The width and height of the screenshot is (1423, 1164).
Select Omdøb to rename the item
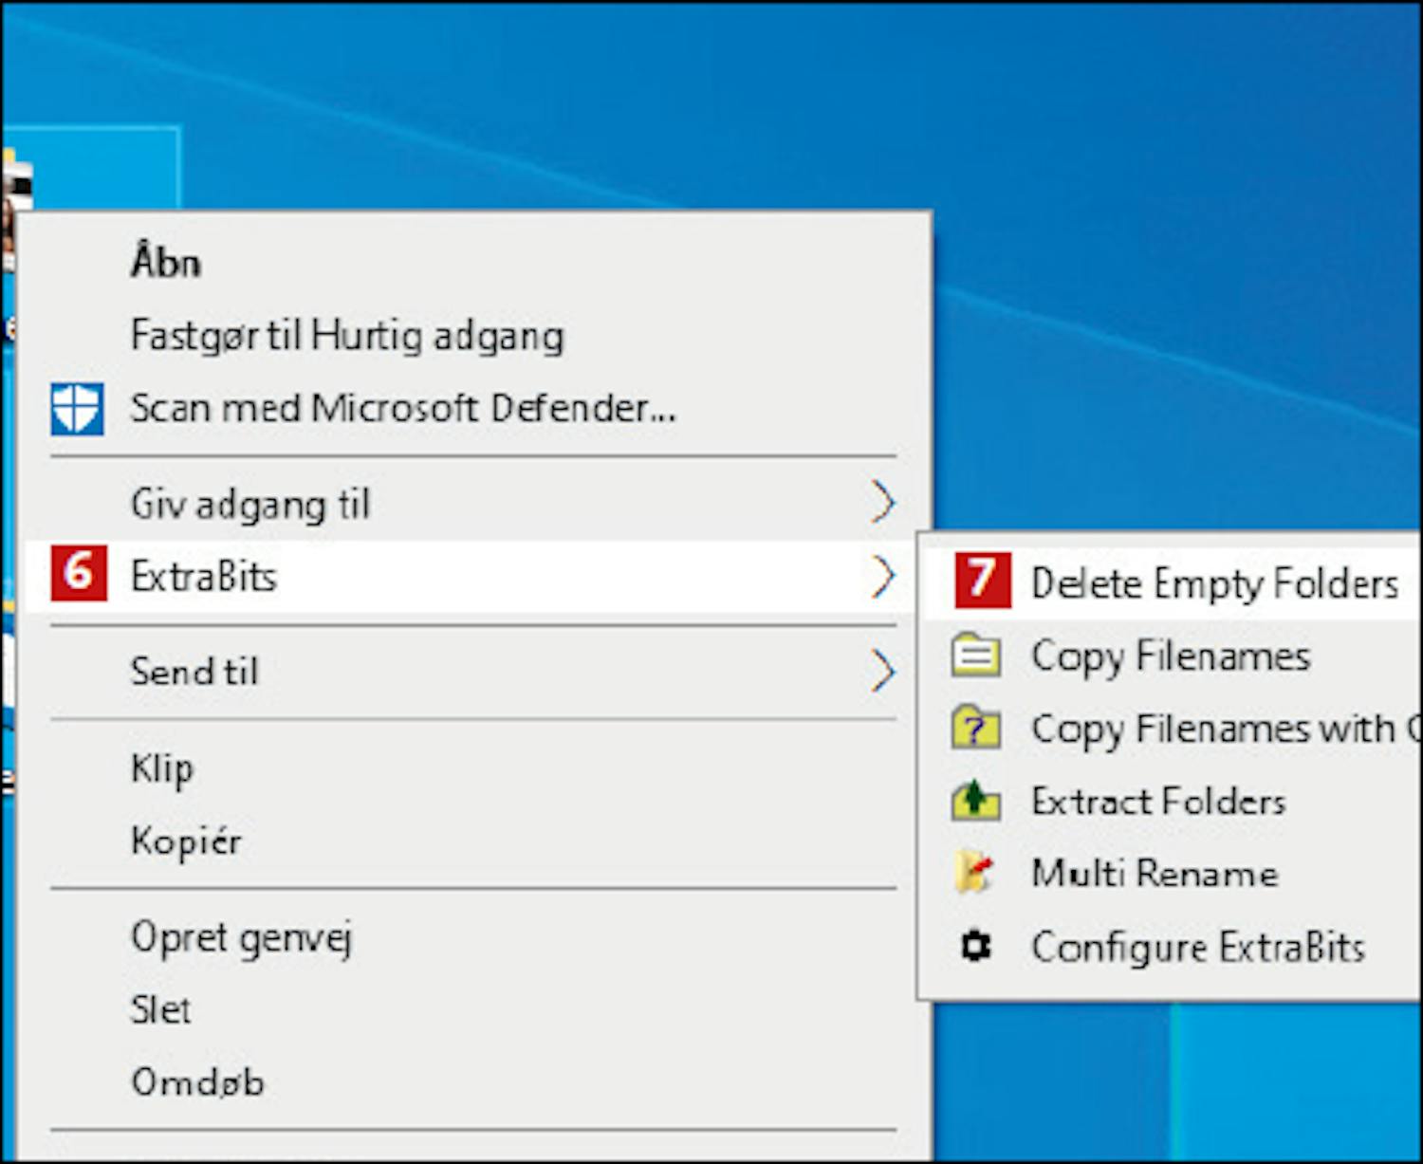(x=197, y=1082)
